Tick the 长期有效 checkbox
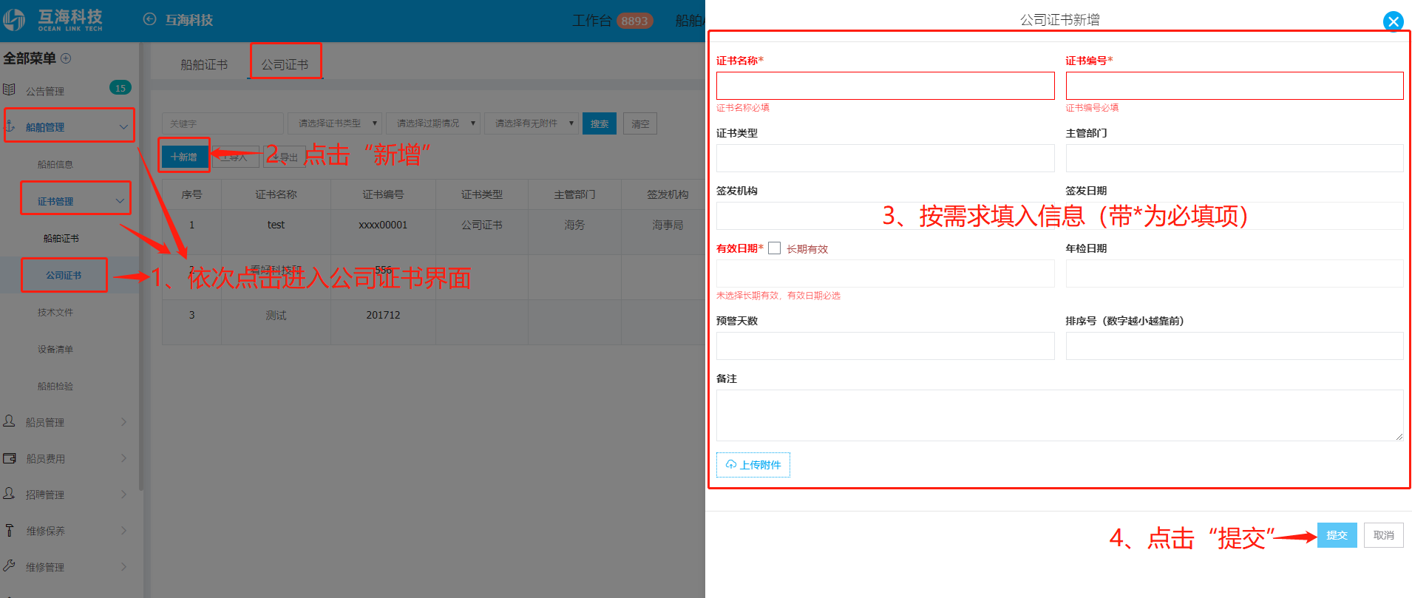Image resolution: width=1412 pixels, height=598 pixels. pyautogui.click(x=774, y=248)
